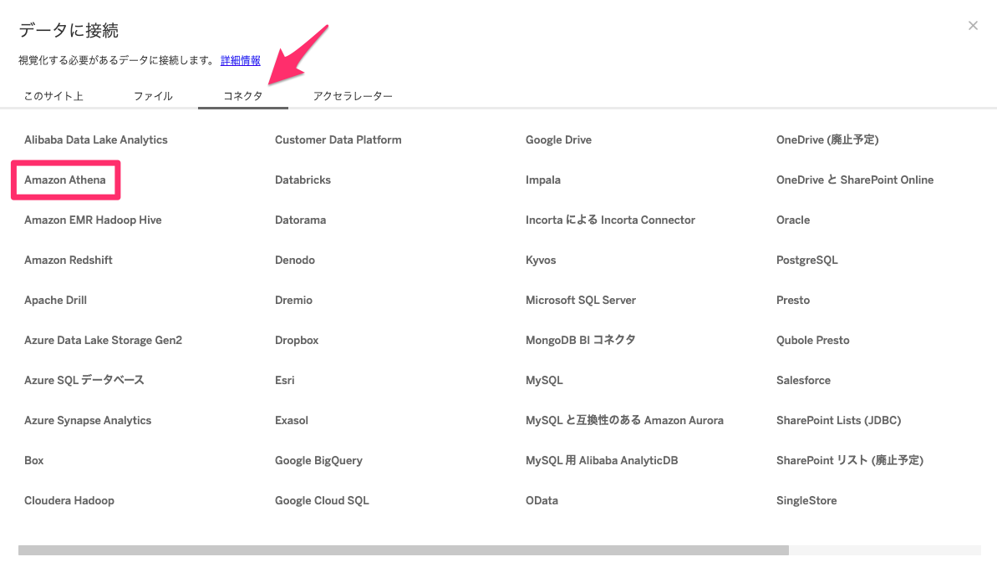Choose Microsoft SQL Server connector
Image resolution: width=997 pixels, height=577 pixels.
coord(581,301)
